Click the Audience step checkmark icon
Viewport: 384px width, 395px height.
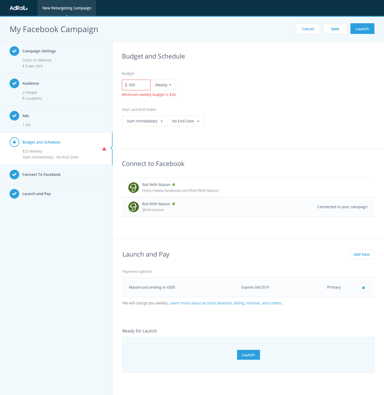tap(14, 83)
